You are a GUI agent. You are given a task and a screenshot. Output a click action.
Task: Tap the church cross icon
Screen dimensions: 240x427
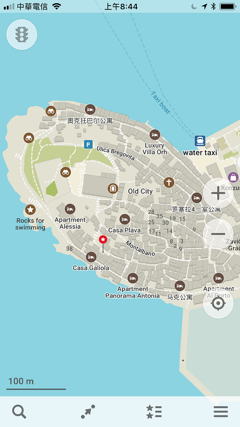point(169,182)
